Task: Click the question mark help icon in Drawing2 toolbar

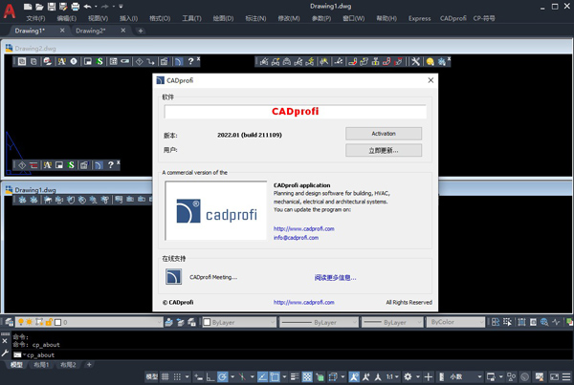Action: pos(190,61)
